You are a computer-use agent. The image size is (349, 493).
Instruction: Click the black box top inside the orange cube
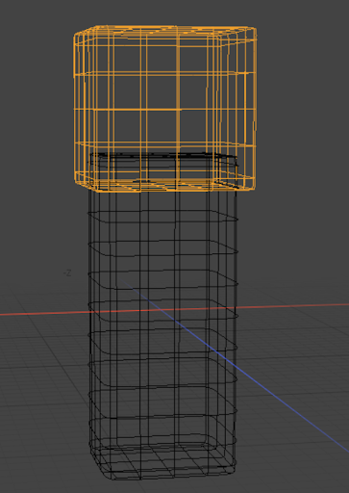click(163, 157)
